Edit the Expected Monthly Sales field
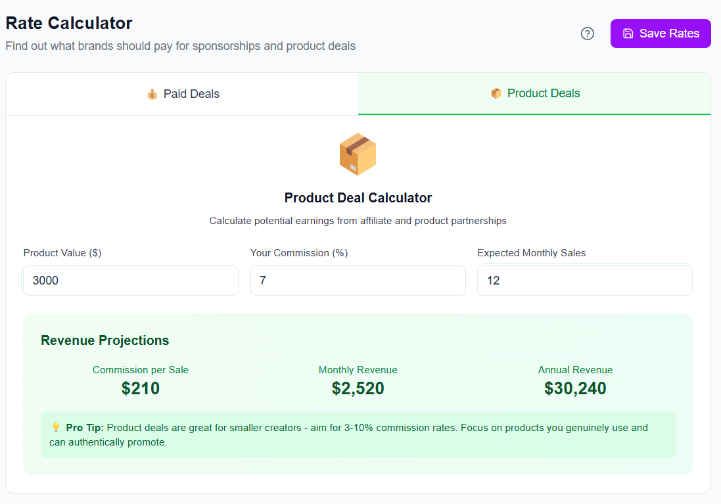The width and height of the screenshot is (721, 504). click(584, 281)
